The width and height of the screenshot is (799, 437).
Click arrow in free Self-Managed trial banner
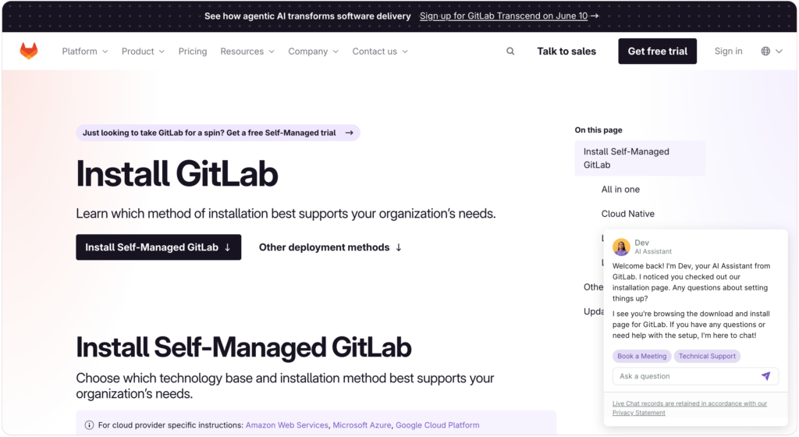pyautogui.click(x=349, y=133)
